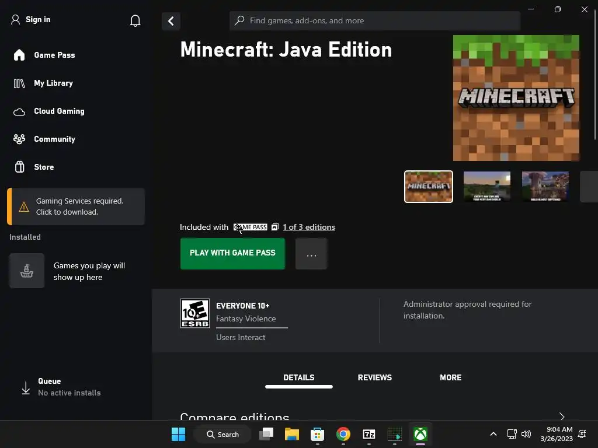
Task: Open Task View on the taskbar
Action: 266,434
